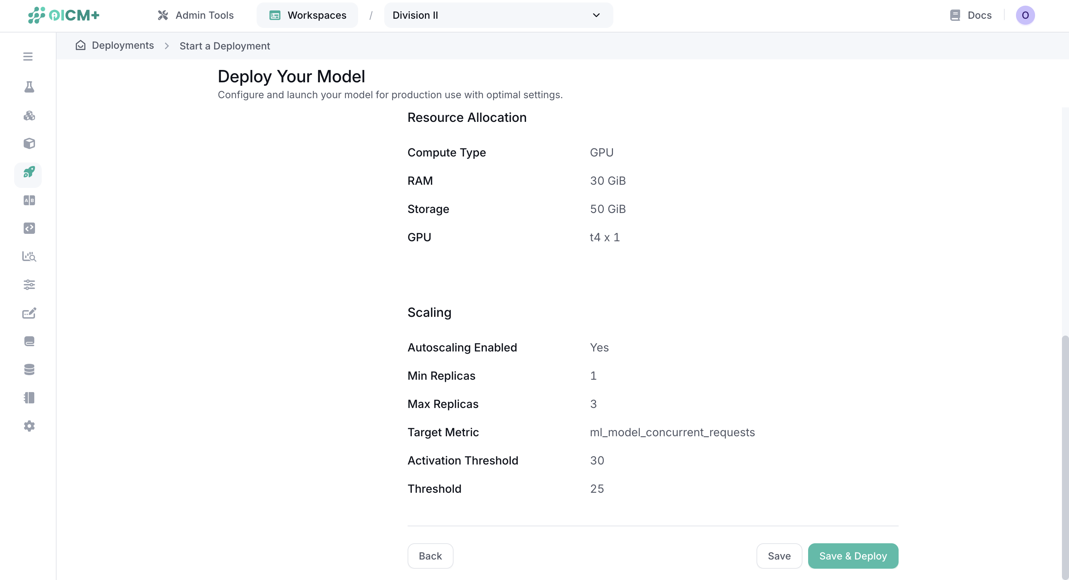Select the rocket deployments sidebar icon
Image resolution: width=1069 pixels, height=580 pixels.
click(29, 172)
